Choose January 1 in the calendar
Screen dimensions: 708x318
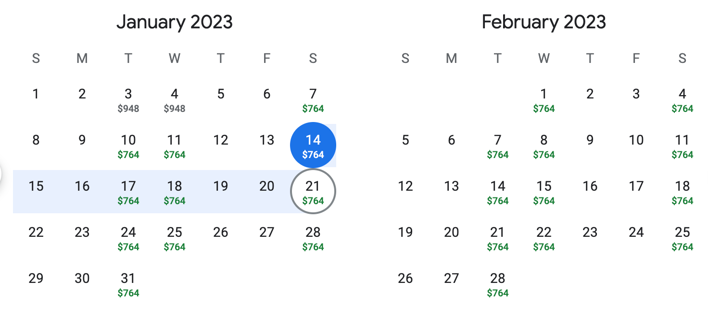[36, 94]
